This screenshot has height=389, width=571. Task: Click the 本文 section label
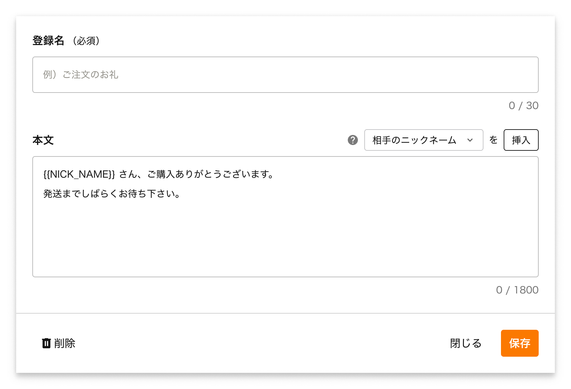tap(43, 140)
